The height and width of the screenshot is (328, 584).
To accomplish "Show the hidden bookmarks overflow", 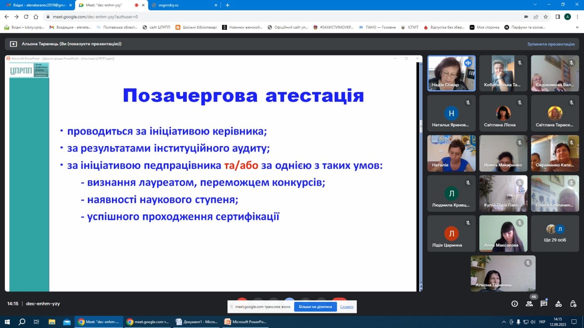I will coord(577,27).
